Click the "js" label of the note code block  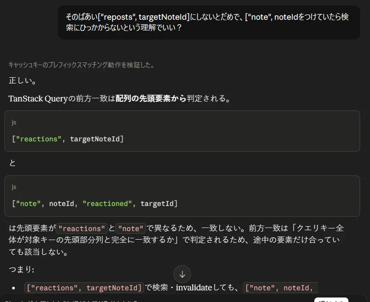point(14,187)
